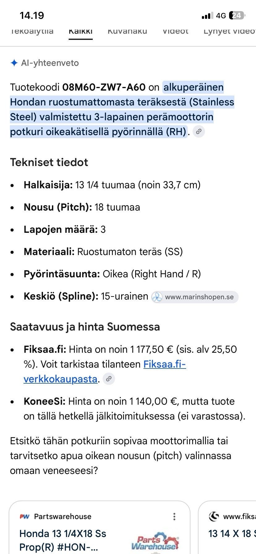Tap the 14.19 clock in status bar
The width and height of the screenshot is (256, 554).
click(x=32, y=15)
